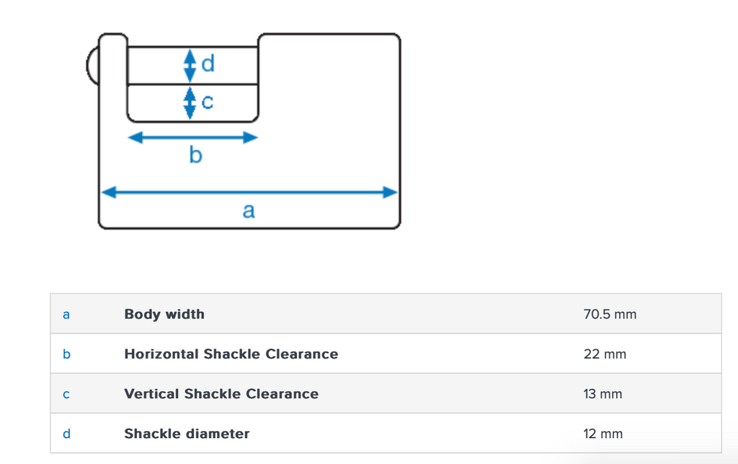Click the blue letter a in the table
738x464 pixels.
pyautogui.click(x=66, y=314)
